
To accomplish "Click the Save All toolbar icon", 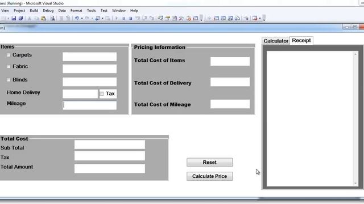I will [20, 18].
